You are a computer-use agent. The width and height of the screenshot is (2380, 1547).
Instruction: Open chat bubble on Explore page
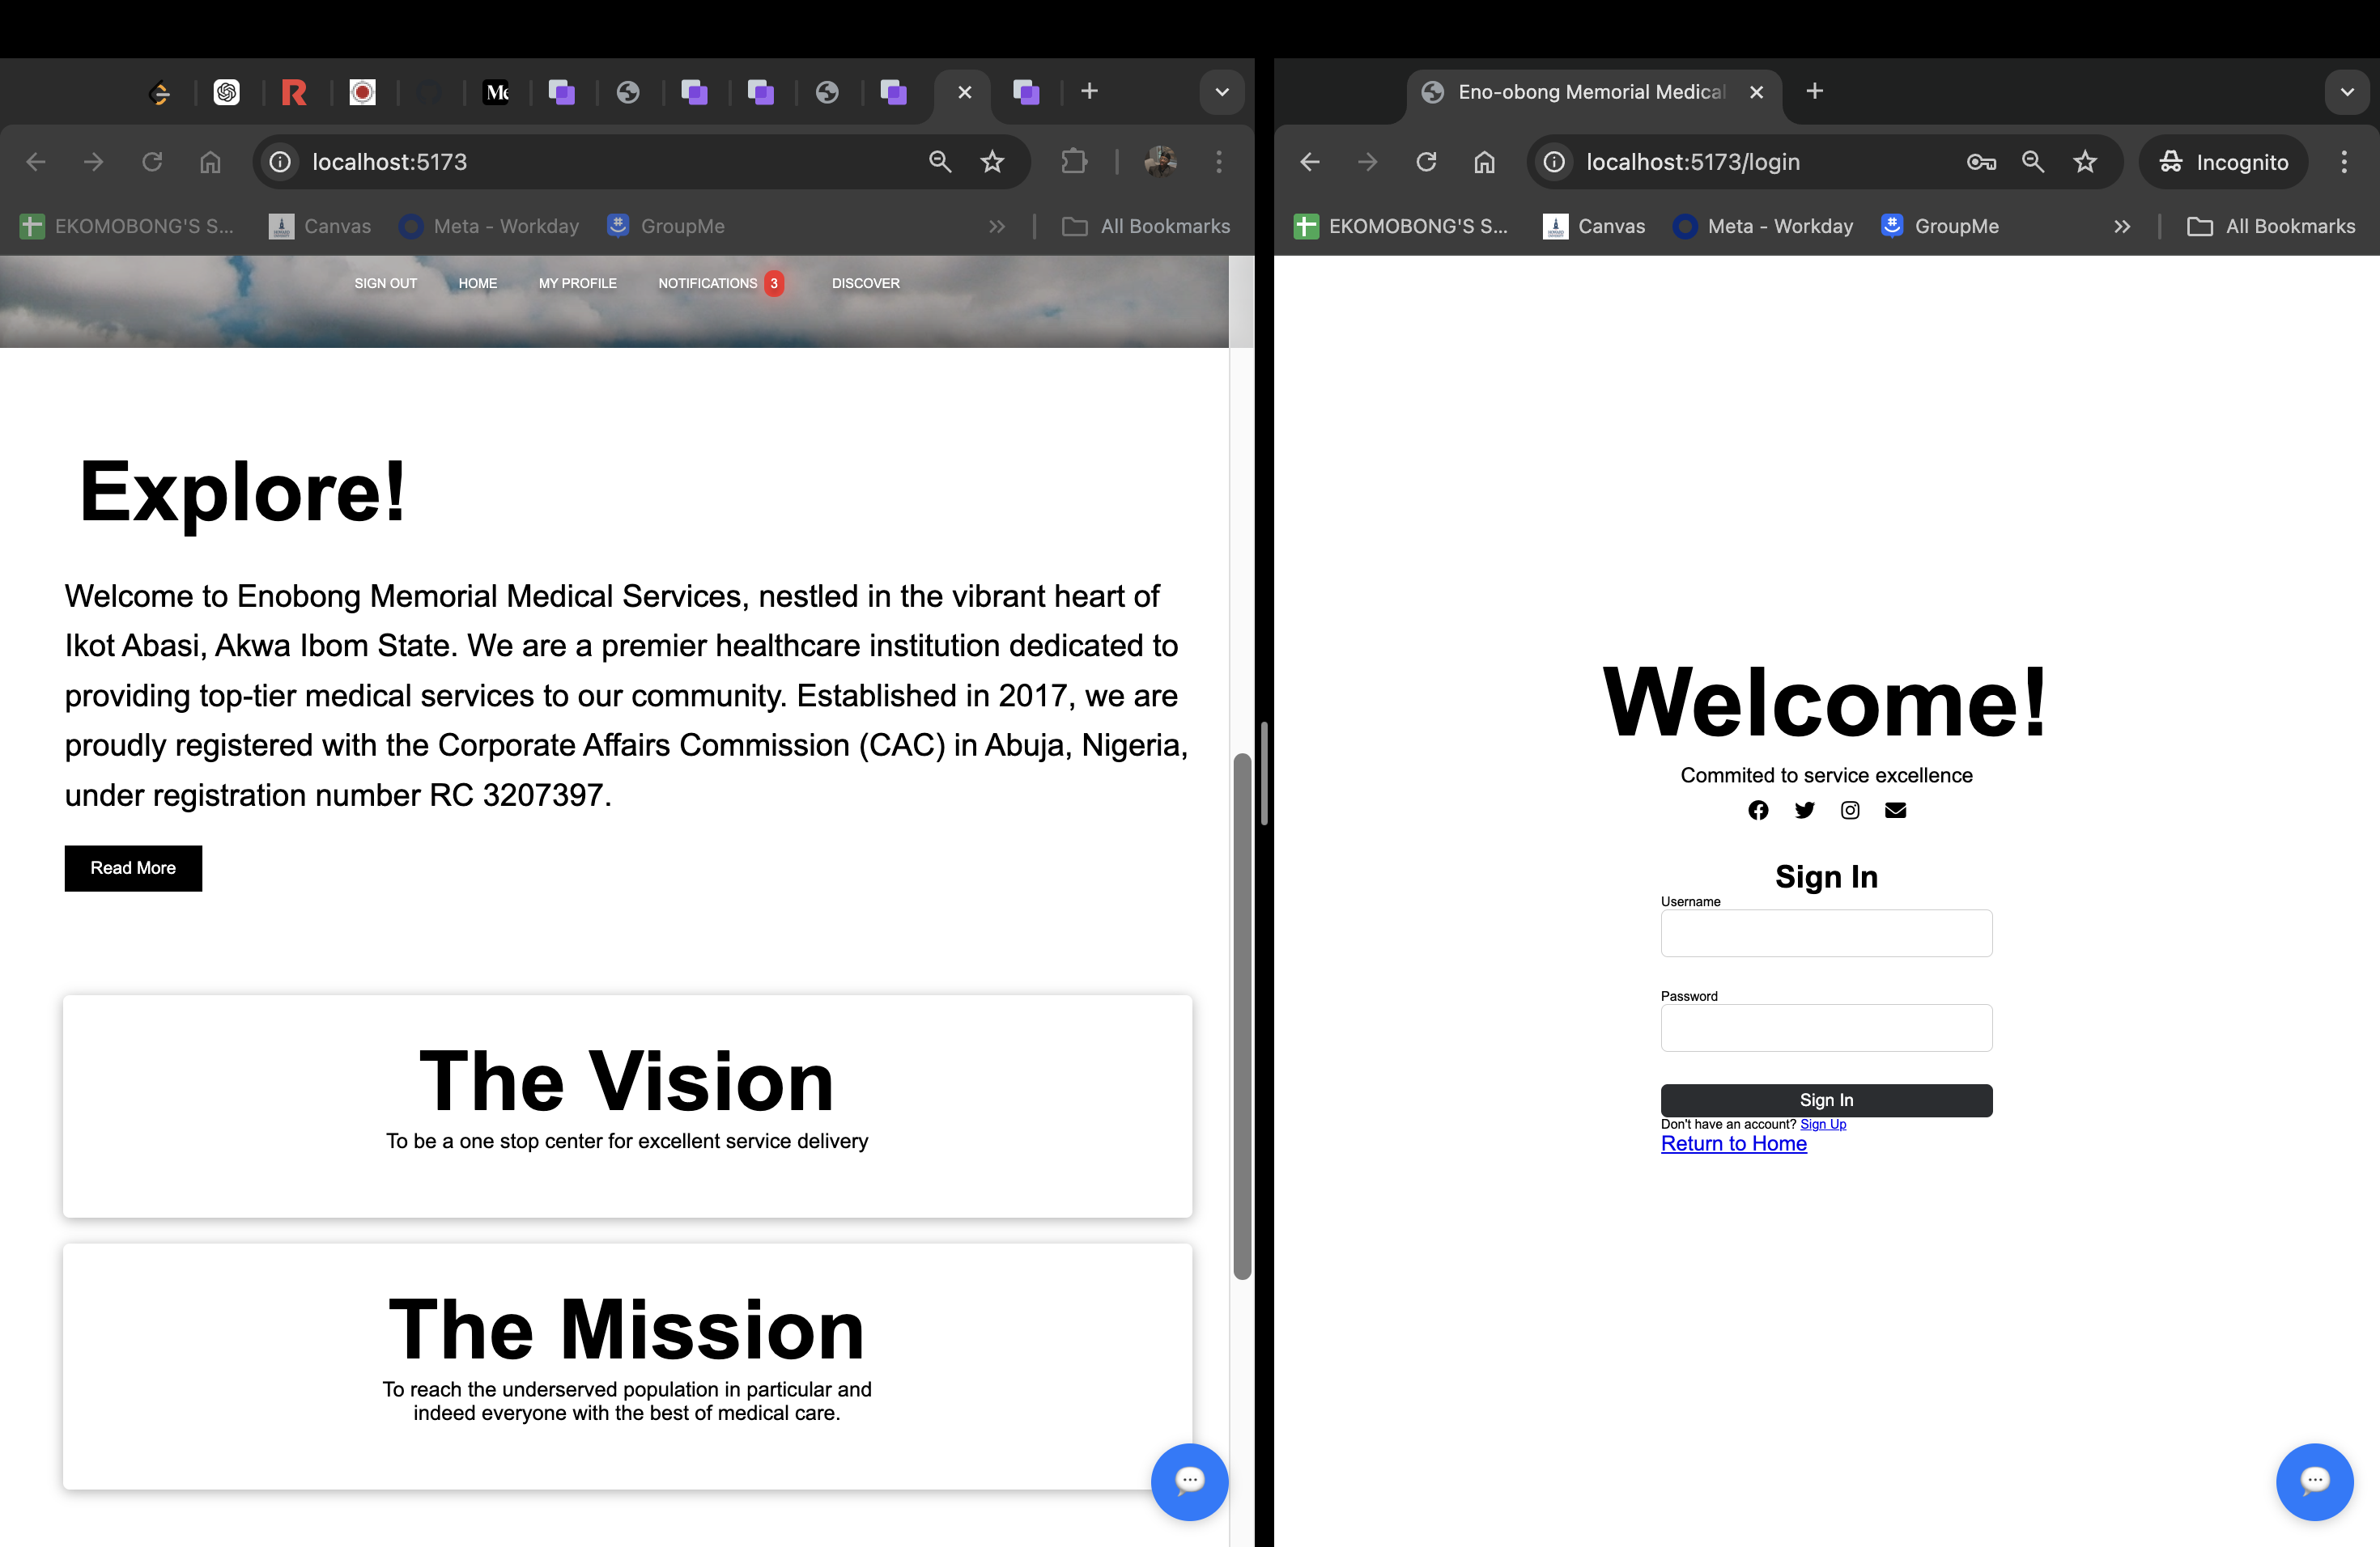(x=1189, y=1481)
